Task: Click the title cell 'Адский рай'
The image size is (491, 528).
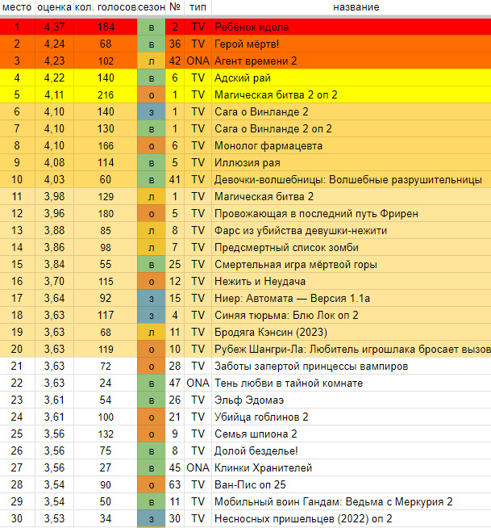Action: coord(351,78)
